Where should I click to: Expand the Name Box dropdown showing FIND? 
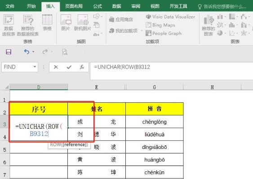click(35, 67)
